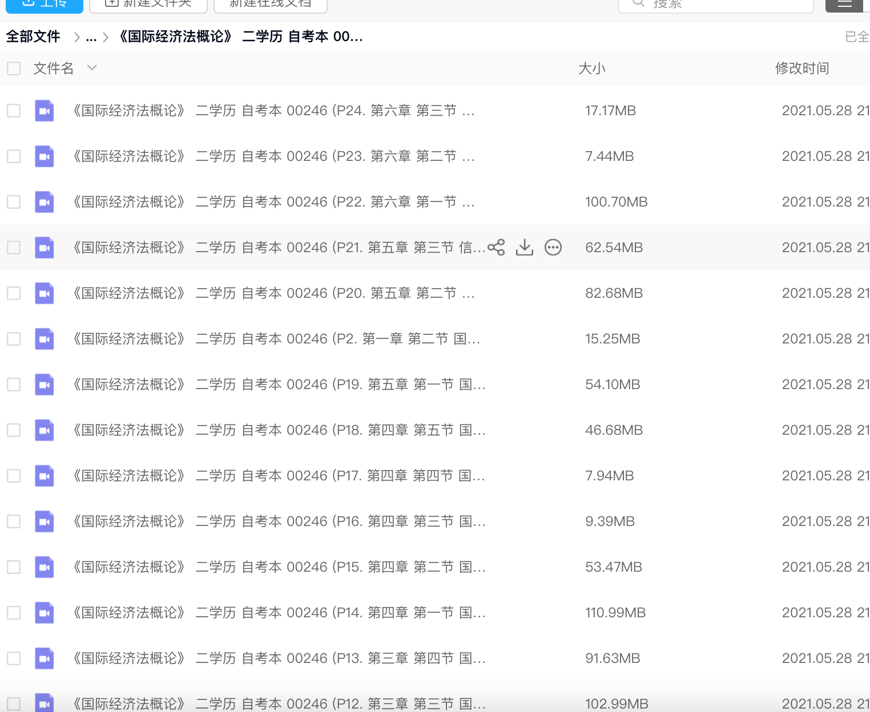Sort files by the 修改时间 column header
This screenshot has width=870, height=712.
[x=802, y=68]
